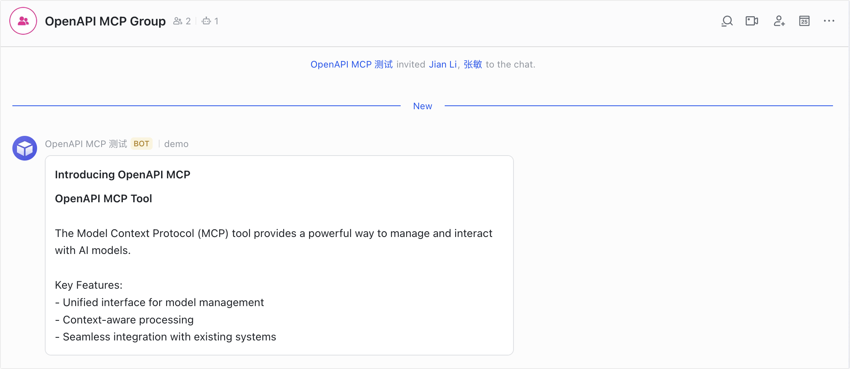Open profile of OpenAPI MCP 测试
Screen dimensions: 850x369
coord(351,64)
